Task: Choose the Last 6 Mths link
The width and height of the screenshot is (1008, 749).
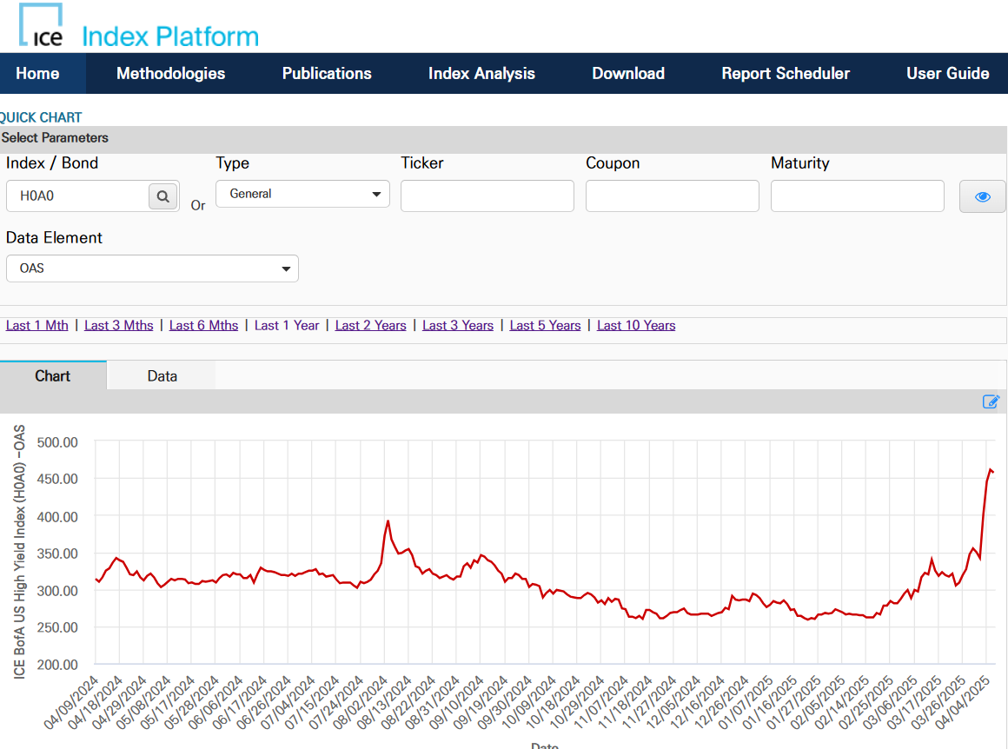Action: pyautogui.click(x=203, y=326)
